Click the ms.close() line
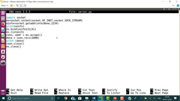This screenshot has width=180, height=101. 14,47
